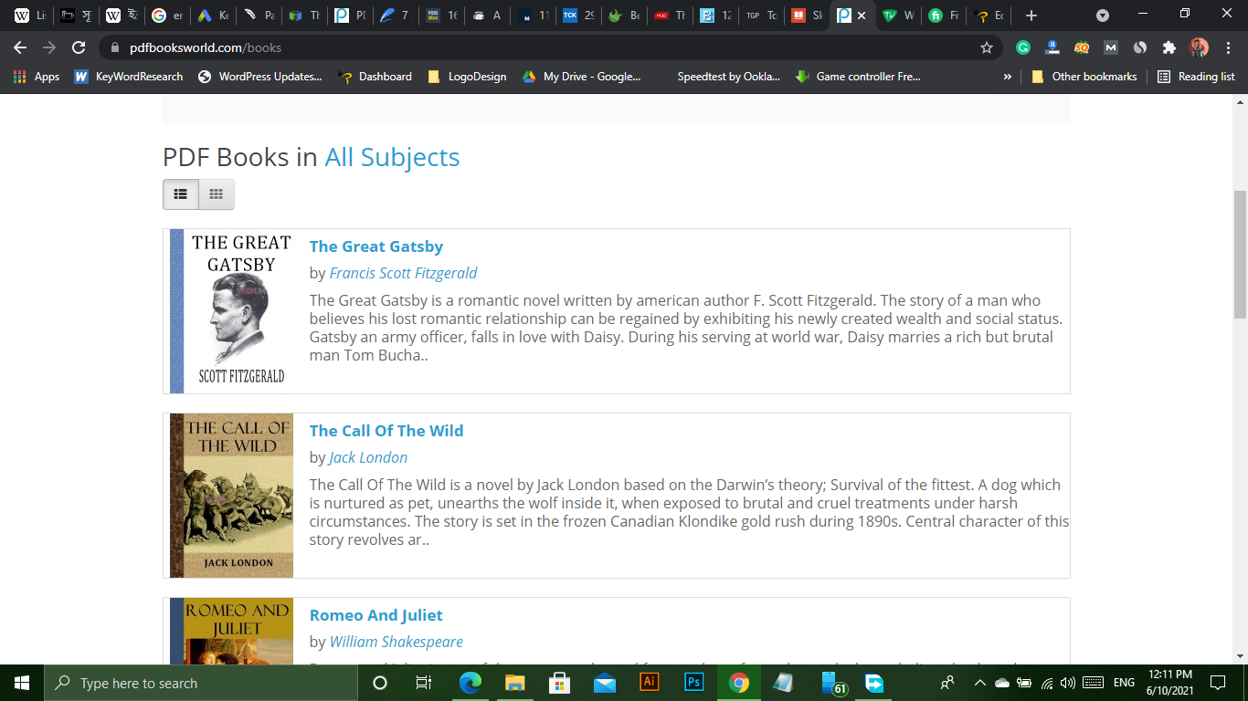This screenshot has height=701, width=1248.
Task: Switch to list view layout
Action: point(181,194)
